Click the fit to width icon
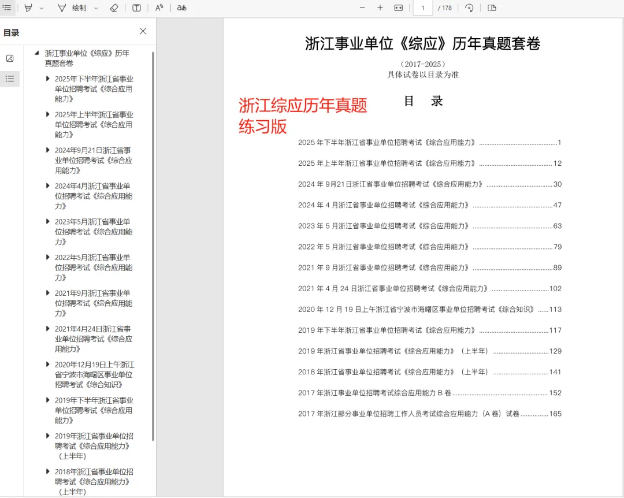The image size is (624, 498). click(x=398, y=8)
